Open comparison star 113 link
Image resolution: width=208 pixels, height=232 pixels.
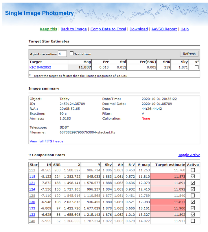pyautogui.click(x=32, y=170)
